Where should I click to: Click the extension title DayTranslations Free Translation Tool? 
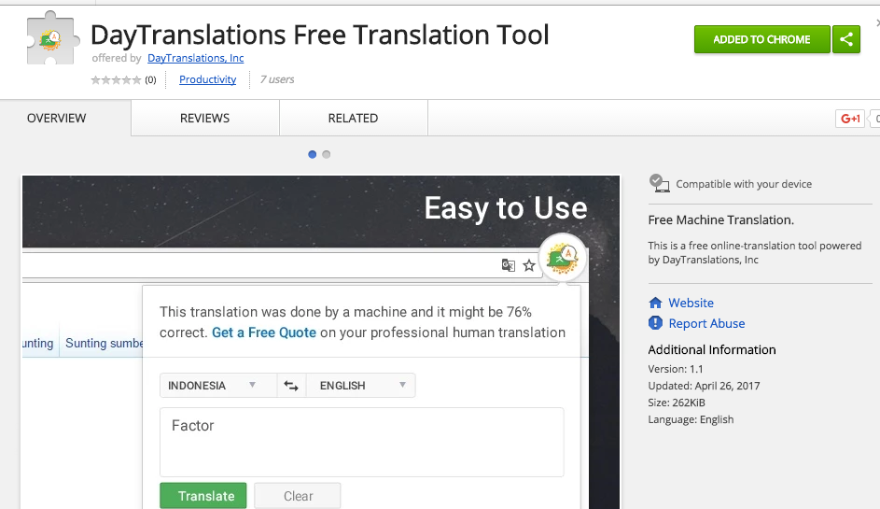pyautogui.click(x=319, y=35)
